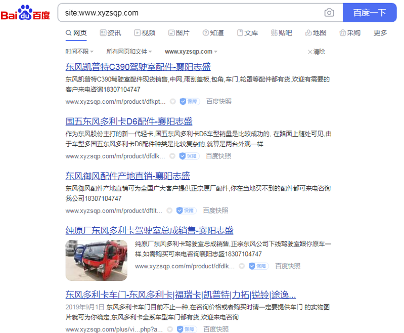Open result 纯原厂东风多利卡驾驶室总成销售-襄阳志盛
This screenshot has height=333, width=404.
[149, 230]
